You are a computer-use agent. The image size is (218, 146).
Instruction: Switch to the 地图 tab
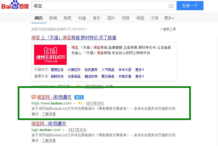(140, 18)
